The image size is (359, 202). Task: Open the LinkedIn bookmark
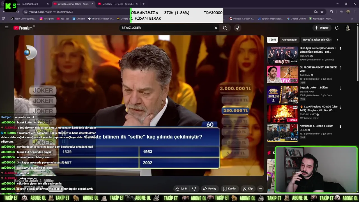79,19
